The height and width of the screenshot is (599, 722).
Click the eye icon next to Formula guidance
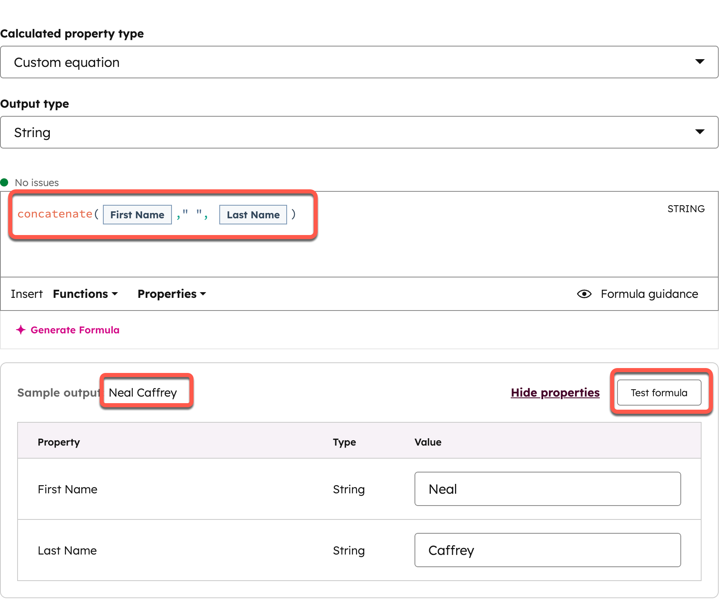[585, 294]
